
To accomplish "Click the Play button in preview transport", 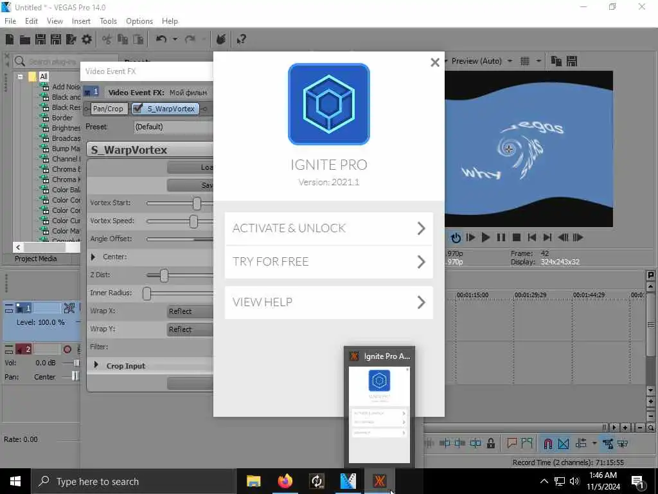I will coord(486,238).
